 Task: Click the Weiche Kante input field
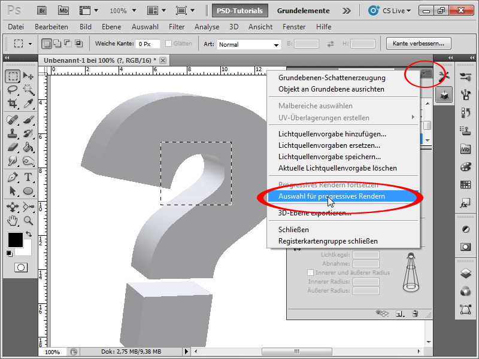click(x=147, y=44)
